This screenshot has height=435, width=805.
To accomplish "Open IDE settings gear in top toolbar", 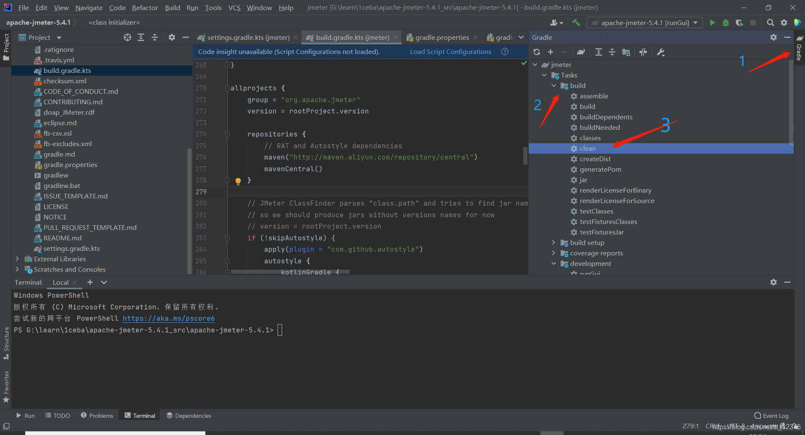I will coord(784,23).
